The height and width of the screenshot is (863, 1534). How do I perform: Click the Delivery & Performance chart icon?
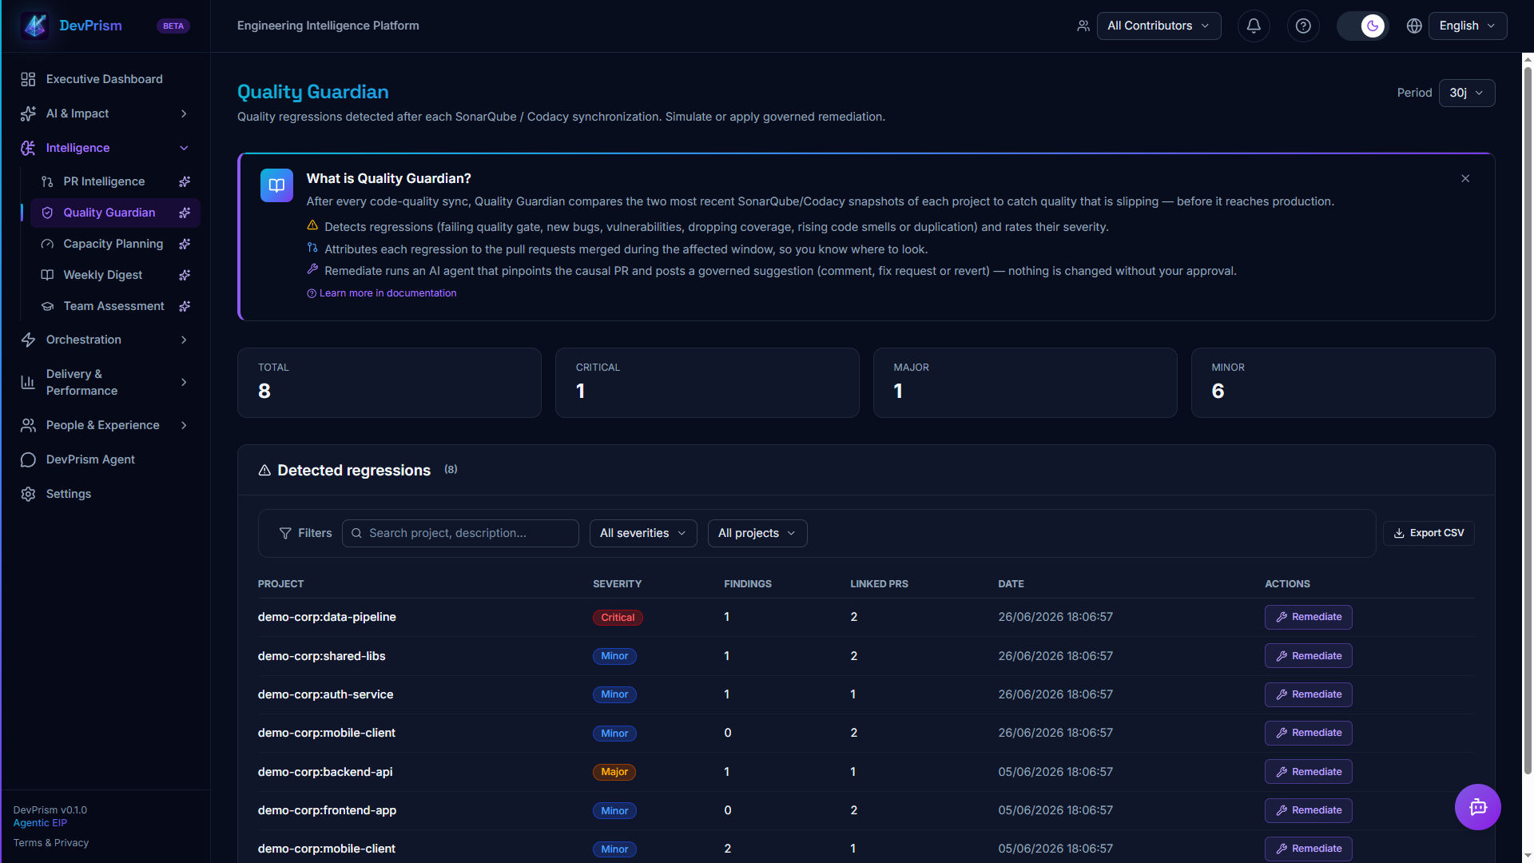click(x=28, y=382)
